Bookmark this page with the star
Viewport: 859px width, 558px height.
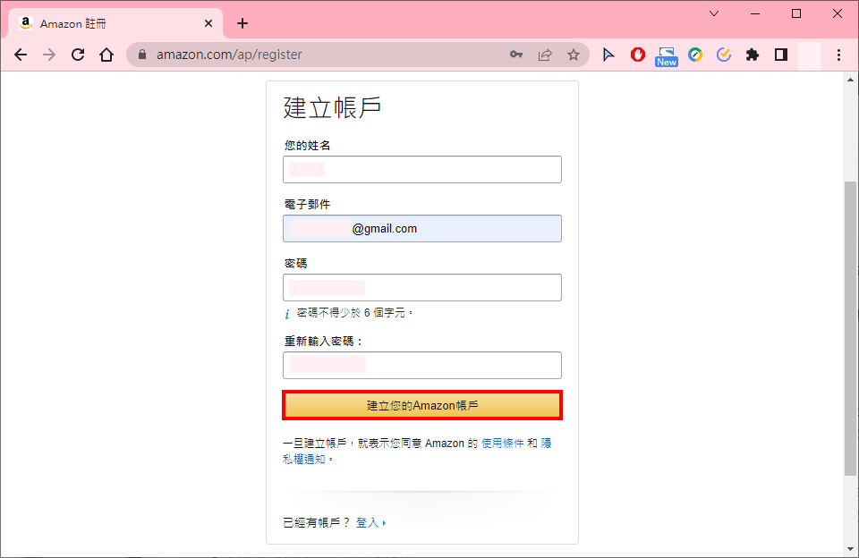[x=573, y=55]
